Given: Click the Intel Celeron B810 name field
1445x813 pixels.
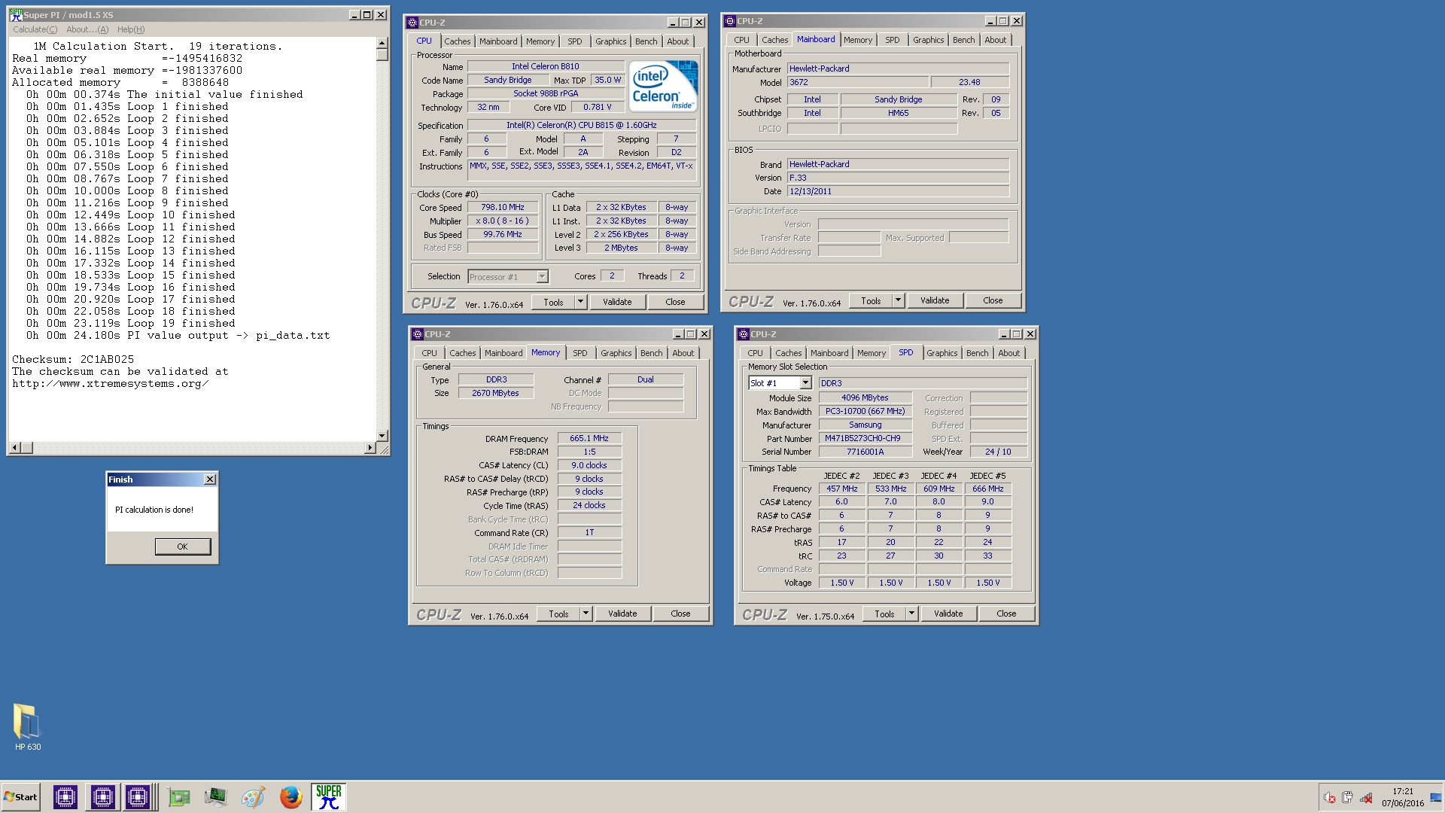Looking at the screenshot, I should (546, 66).
